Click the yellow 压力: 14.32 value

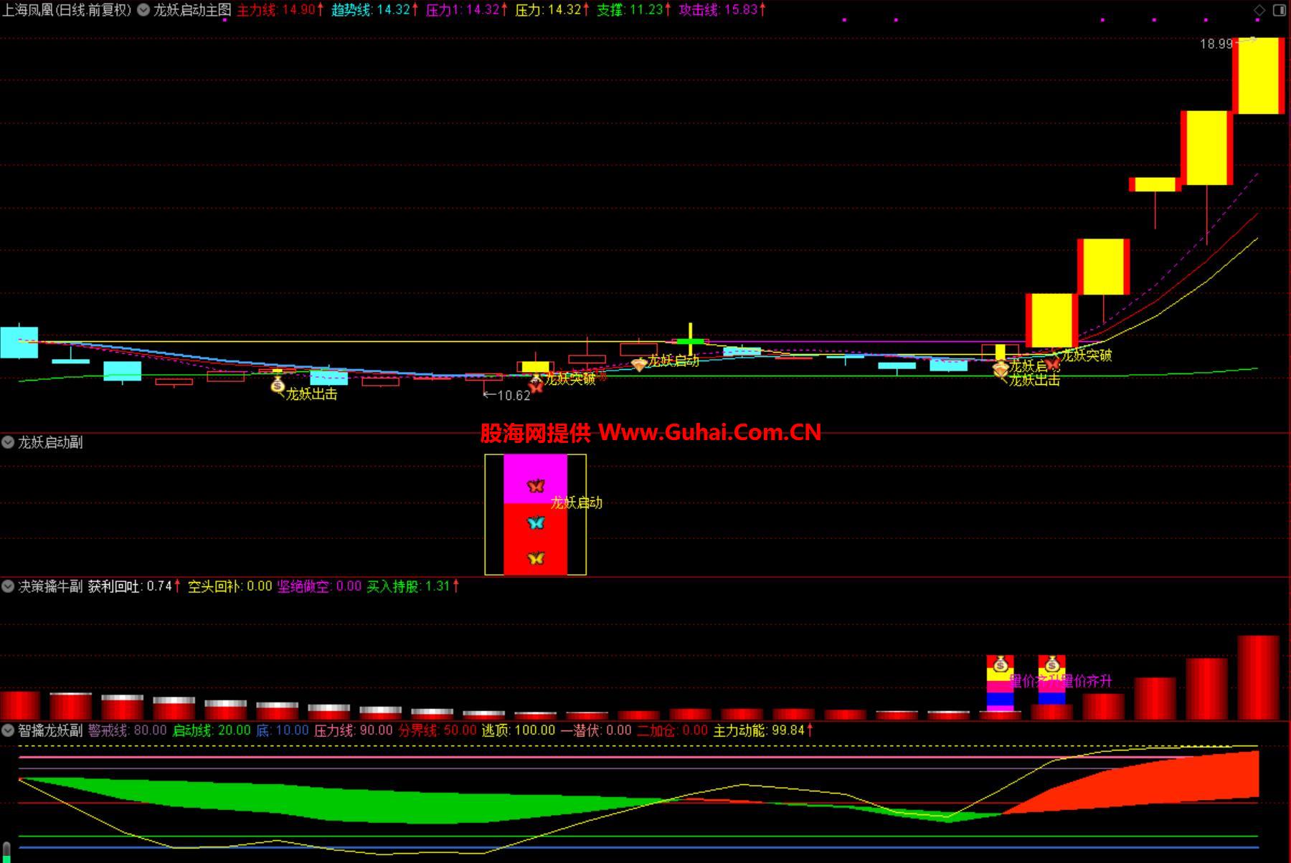click(552, 10)
